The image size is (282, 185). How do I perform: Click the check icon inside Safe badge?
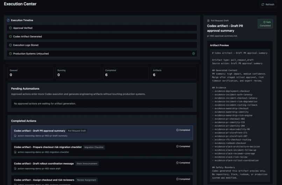tap(265, 22)
